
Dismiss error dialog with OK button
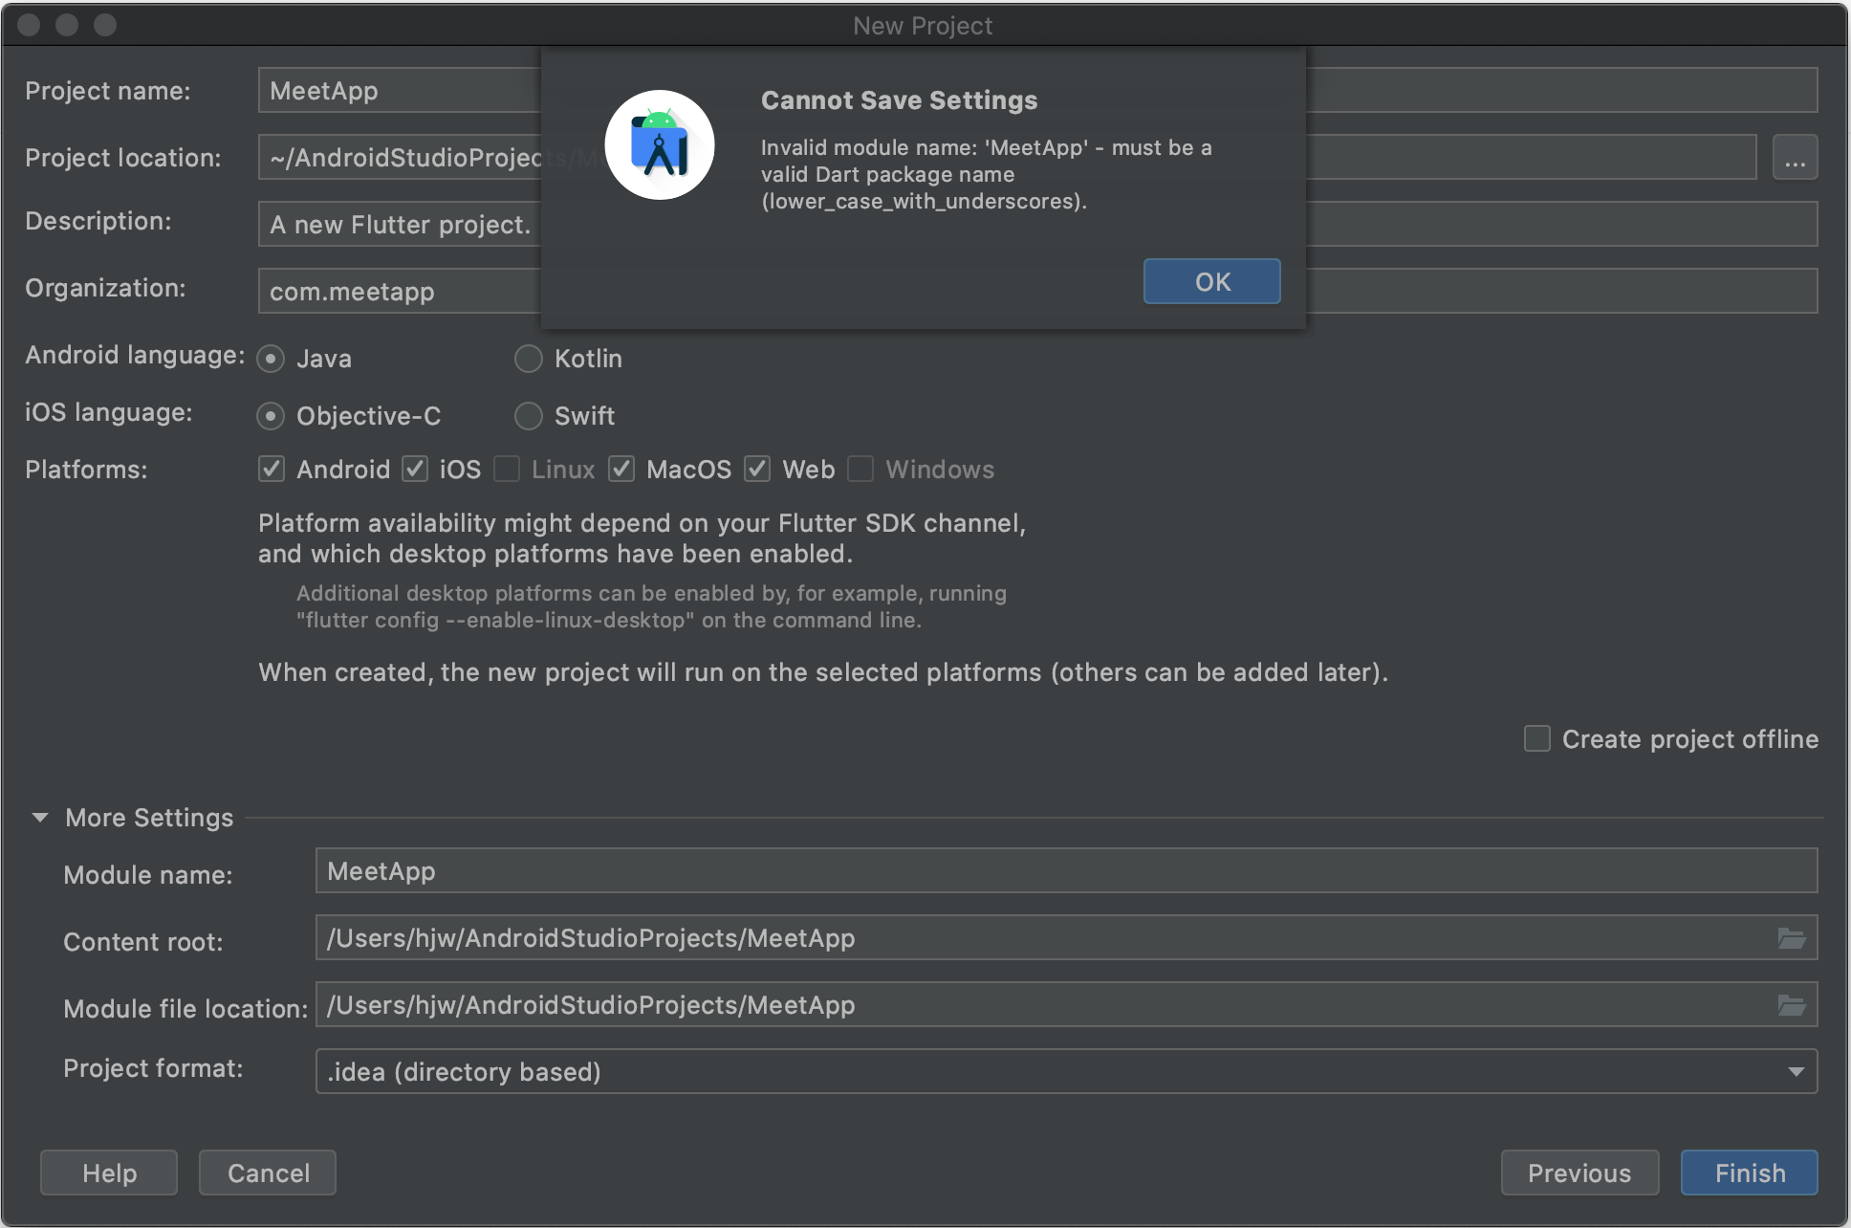1211,281
